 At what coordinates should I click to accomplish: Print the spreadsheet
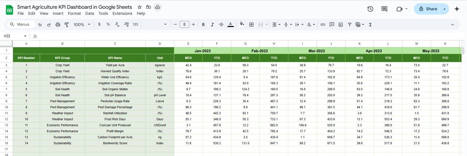[58, 24]
